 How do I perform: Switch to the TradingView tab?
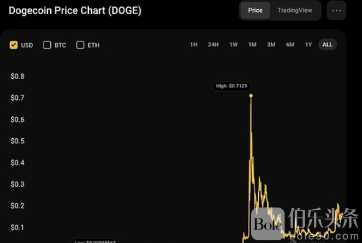295,10
